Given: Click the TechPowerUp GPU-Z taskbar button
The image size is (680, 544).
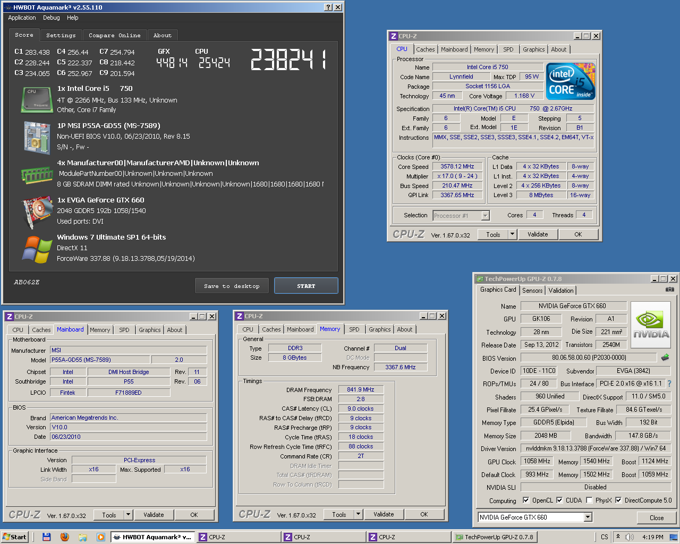Looking at the screenshot, I should pyautogui.click(x=494, y=537).
